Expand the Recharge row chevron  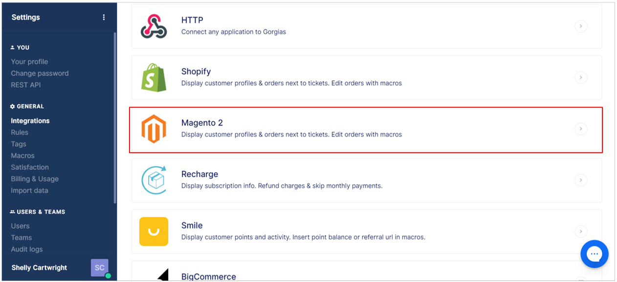(581, 180)
